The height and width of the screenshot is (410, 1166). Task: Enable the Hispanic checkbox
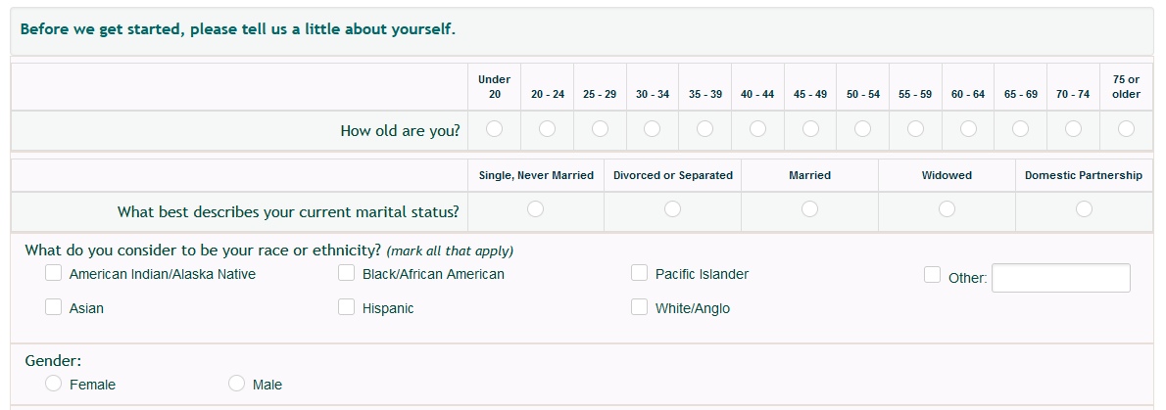[x=347, y=307]
